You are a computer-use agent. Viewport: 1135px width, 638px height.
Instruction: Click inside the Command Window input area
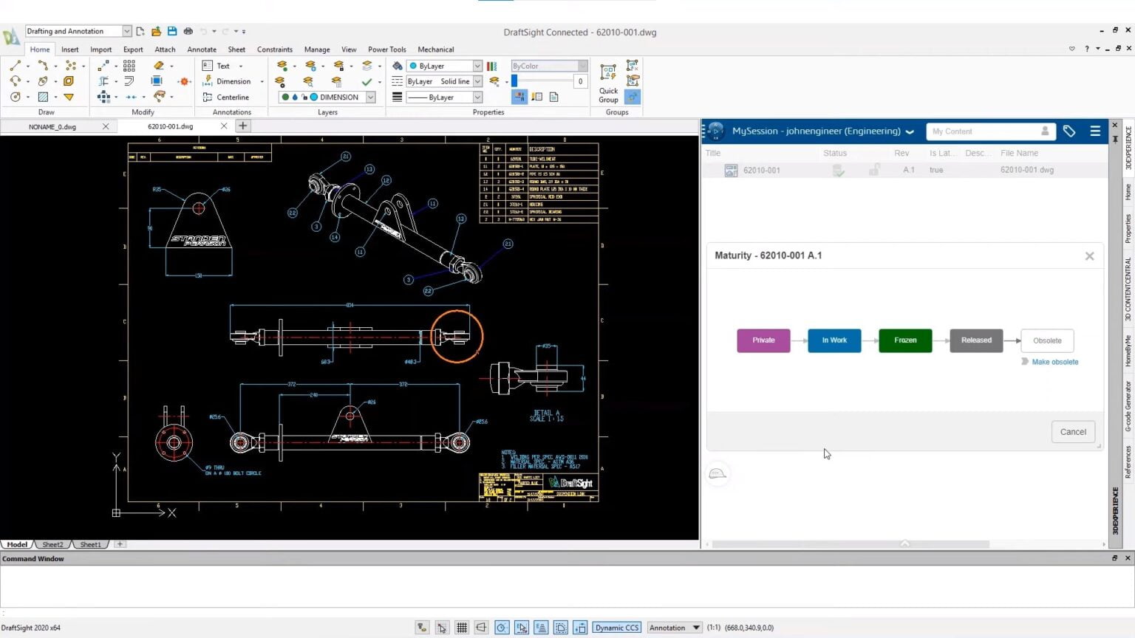tap(296, 583)
